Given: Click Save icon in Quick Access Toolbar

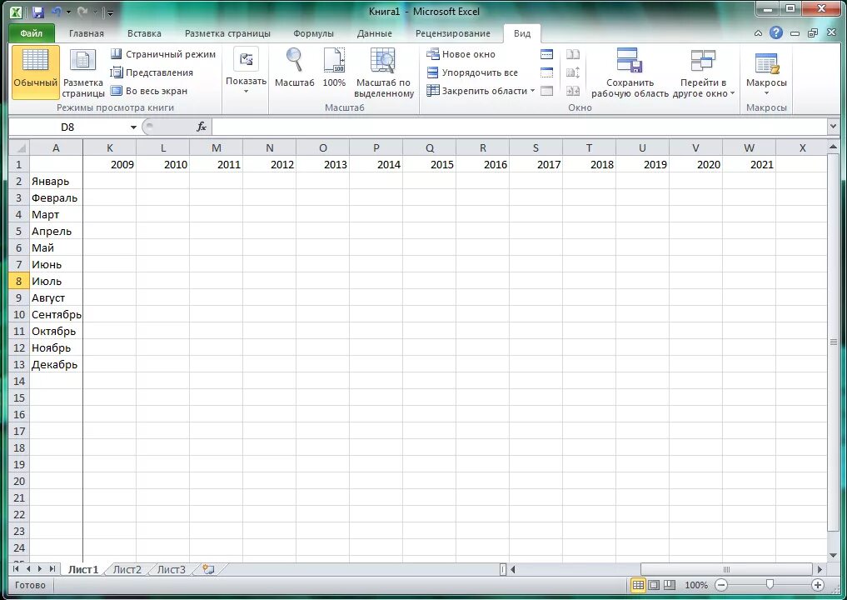Looking at the screenshot, I should pos(37,12).
